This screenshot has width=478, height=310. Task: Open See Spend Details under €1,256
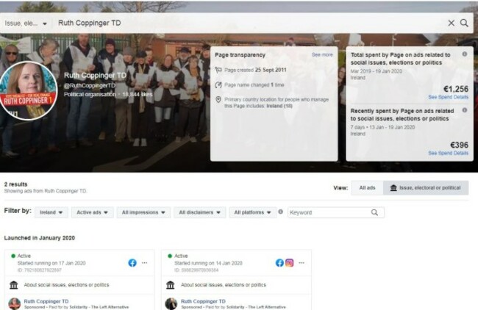tap(448, 97)
